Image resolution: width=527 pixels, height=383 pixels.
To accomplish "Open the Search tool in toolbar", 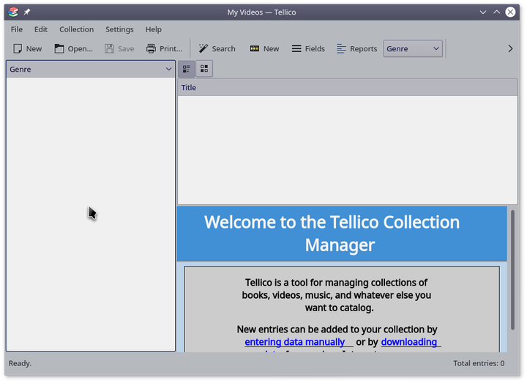I will tap(217, 49).
